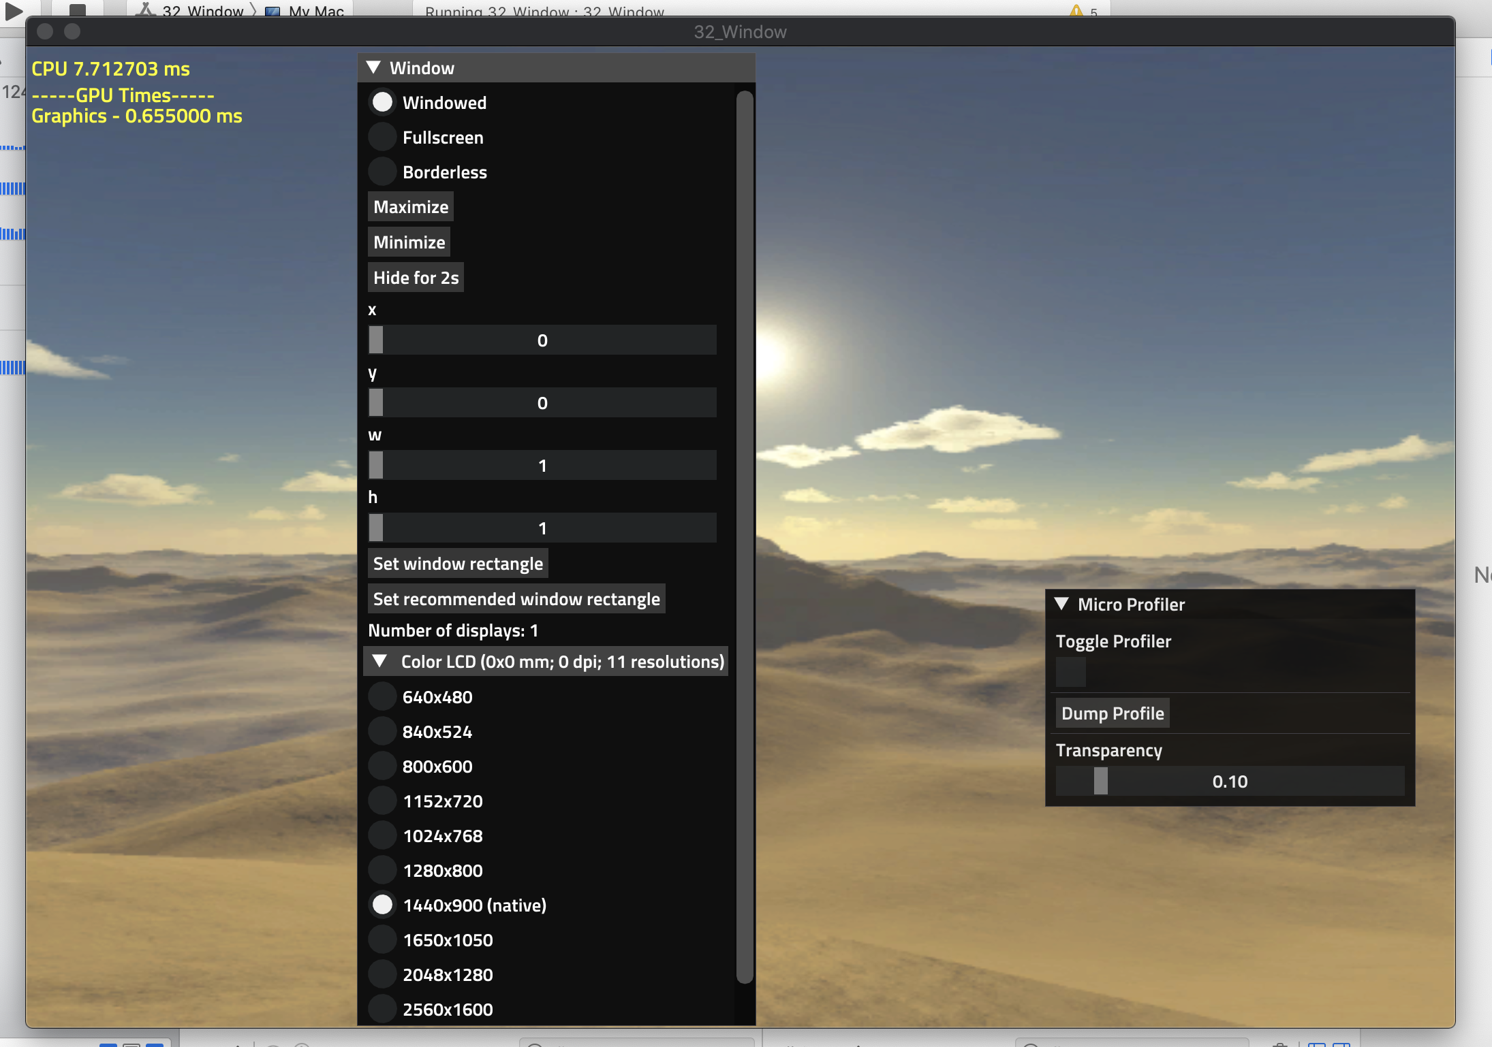Click Maximize window button
This screenshot has height=1047, width=1492.
(410, 206)
